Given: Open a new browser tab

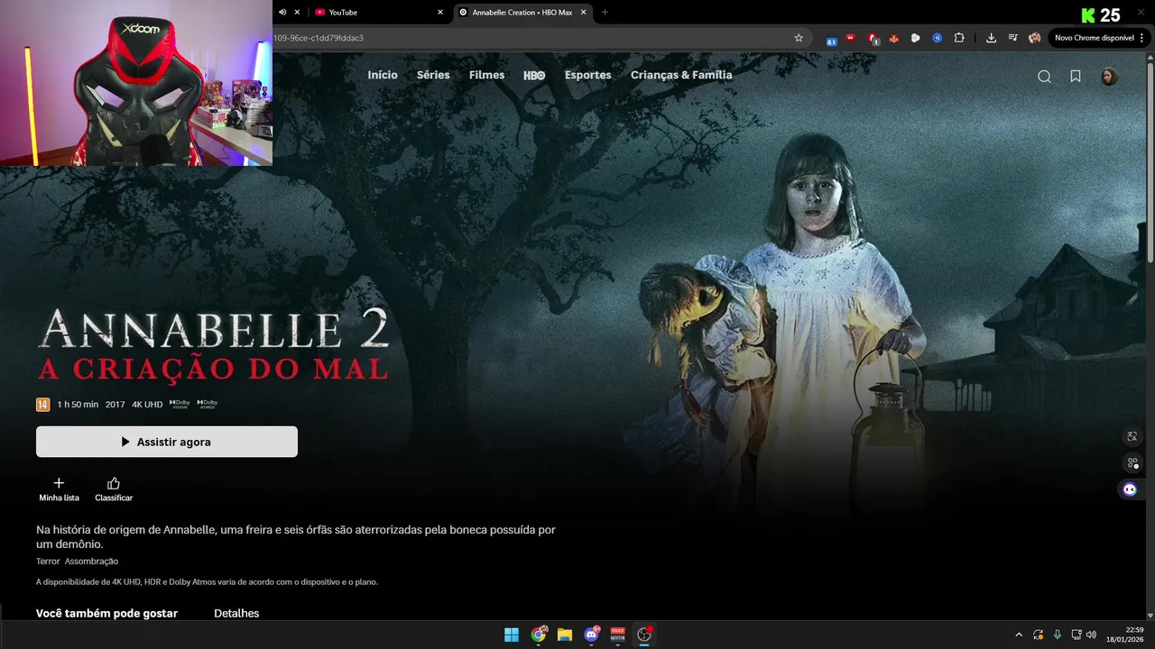Looking at the screenshot, I should tap(605, 12).
